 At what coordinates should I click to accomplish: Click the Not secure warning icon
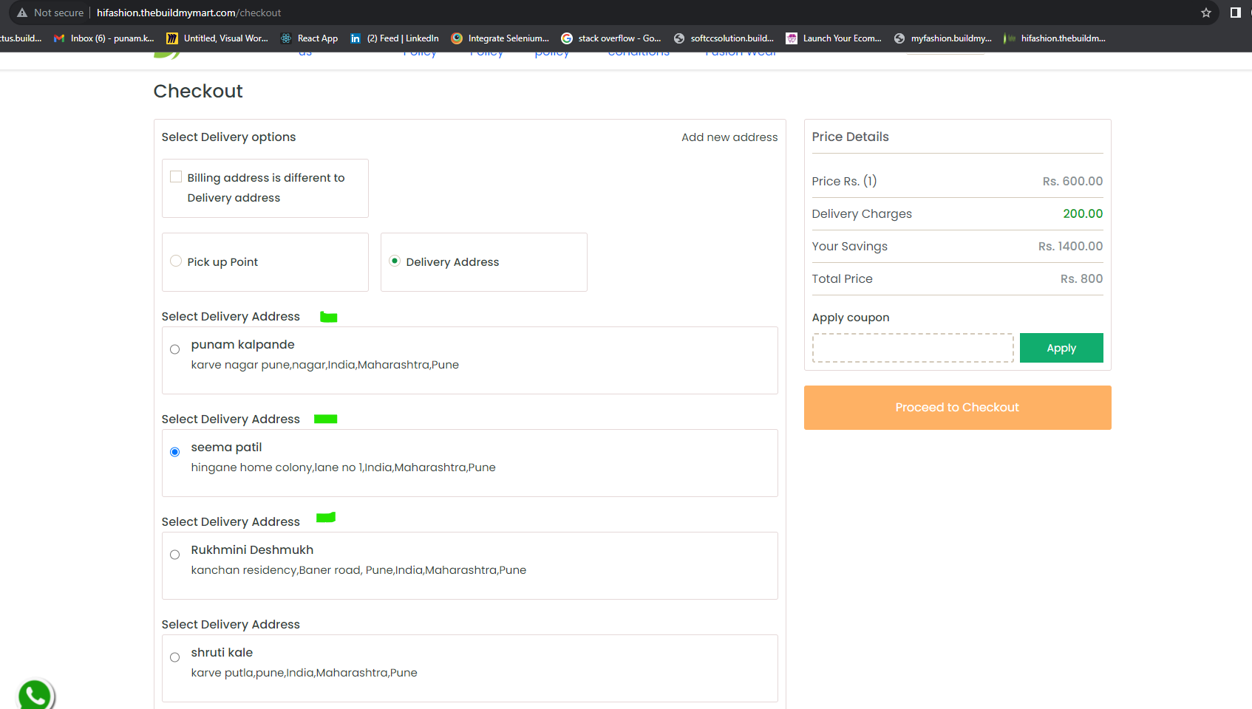click(22, 13)
